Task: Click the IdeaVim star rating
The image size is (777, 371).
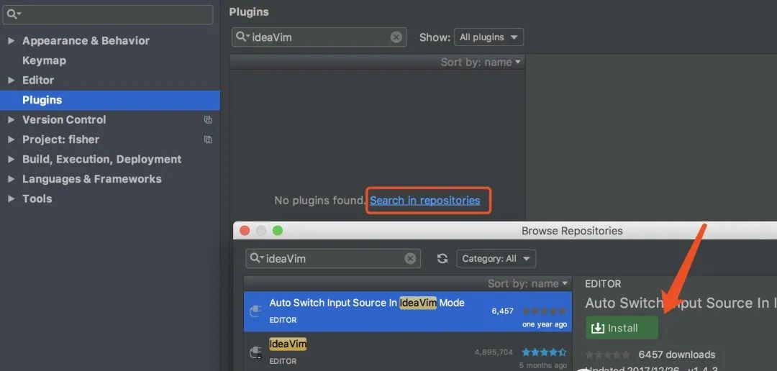Action: click(x=544, y=352)
